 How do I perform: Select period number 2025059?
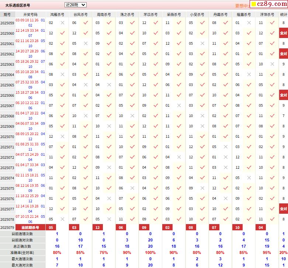coord(7,23)
